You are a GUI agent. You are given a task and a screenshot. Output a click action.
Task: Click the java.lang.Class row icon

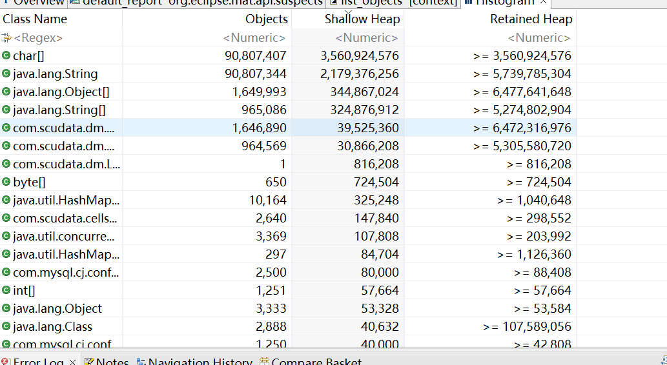pyautogui.click(x=6, y=327)
